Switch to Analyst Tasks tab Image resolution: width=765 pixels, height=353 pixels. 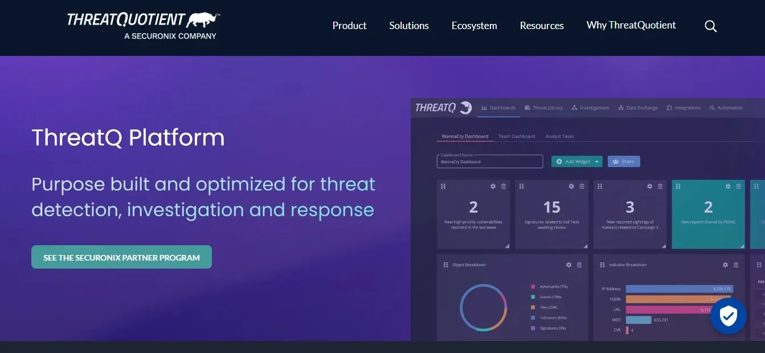point(559,136)
